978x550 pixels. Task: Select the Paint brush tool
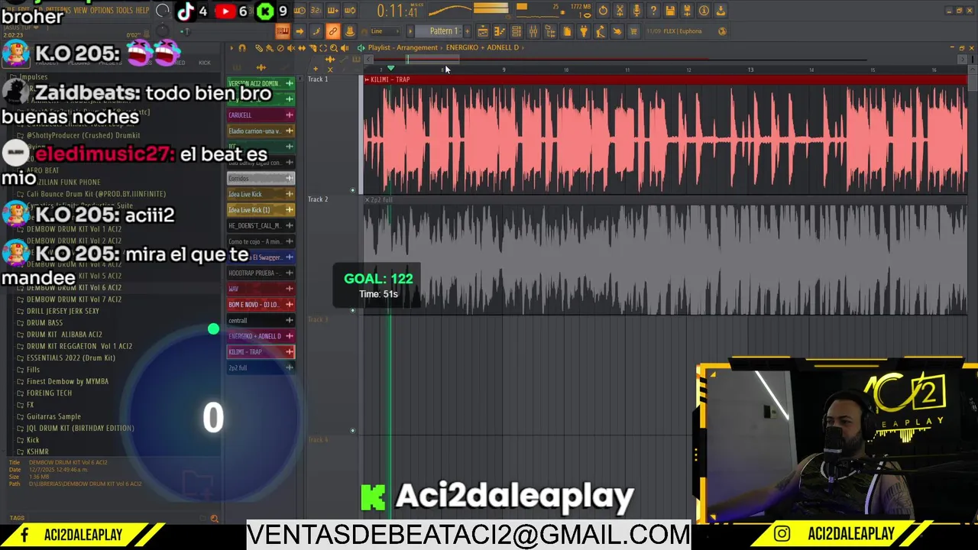tap(269, 47)
